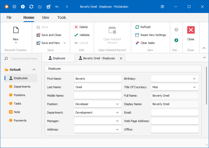This screenshot has width=209, height=148.
Task: Click the Office field
Action: (175, 129)
